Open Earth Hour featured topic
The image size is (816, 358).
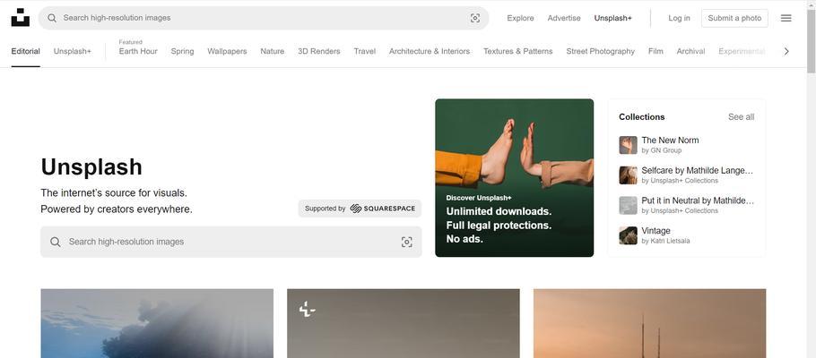tap(138, 51)
